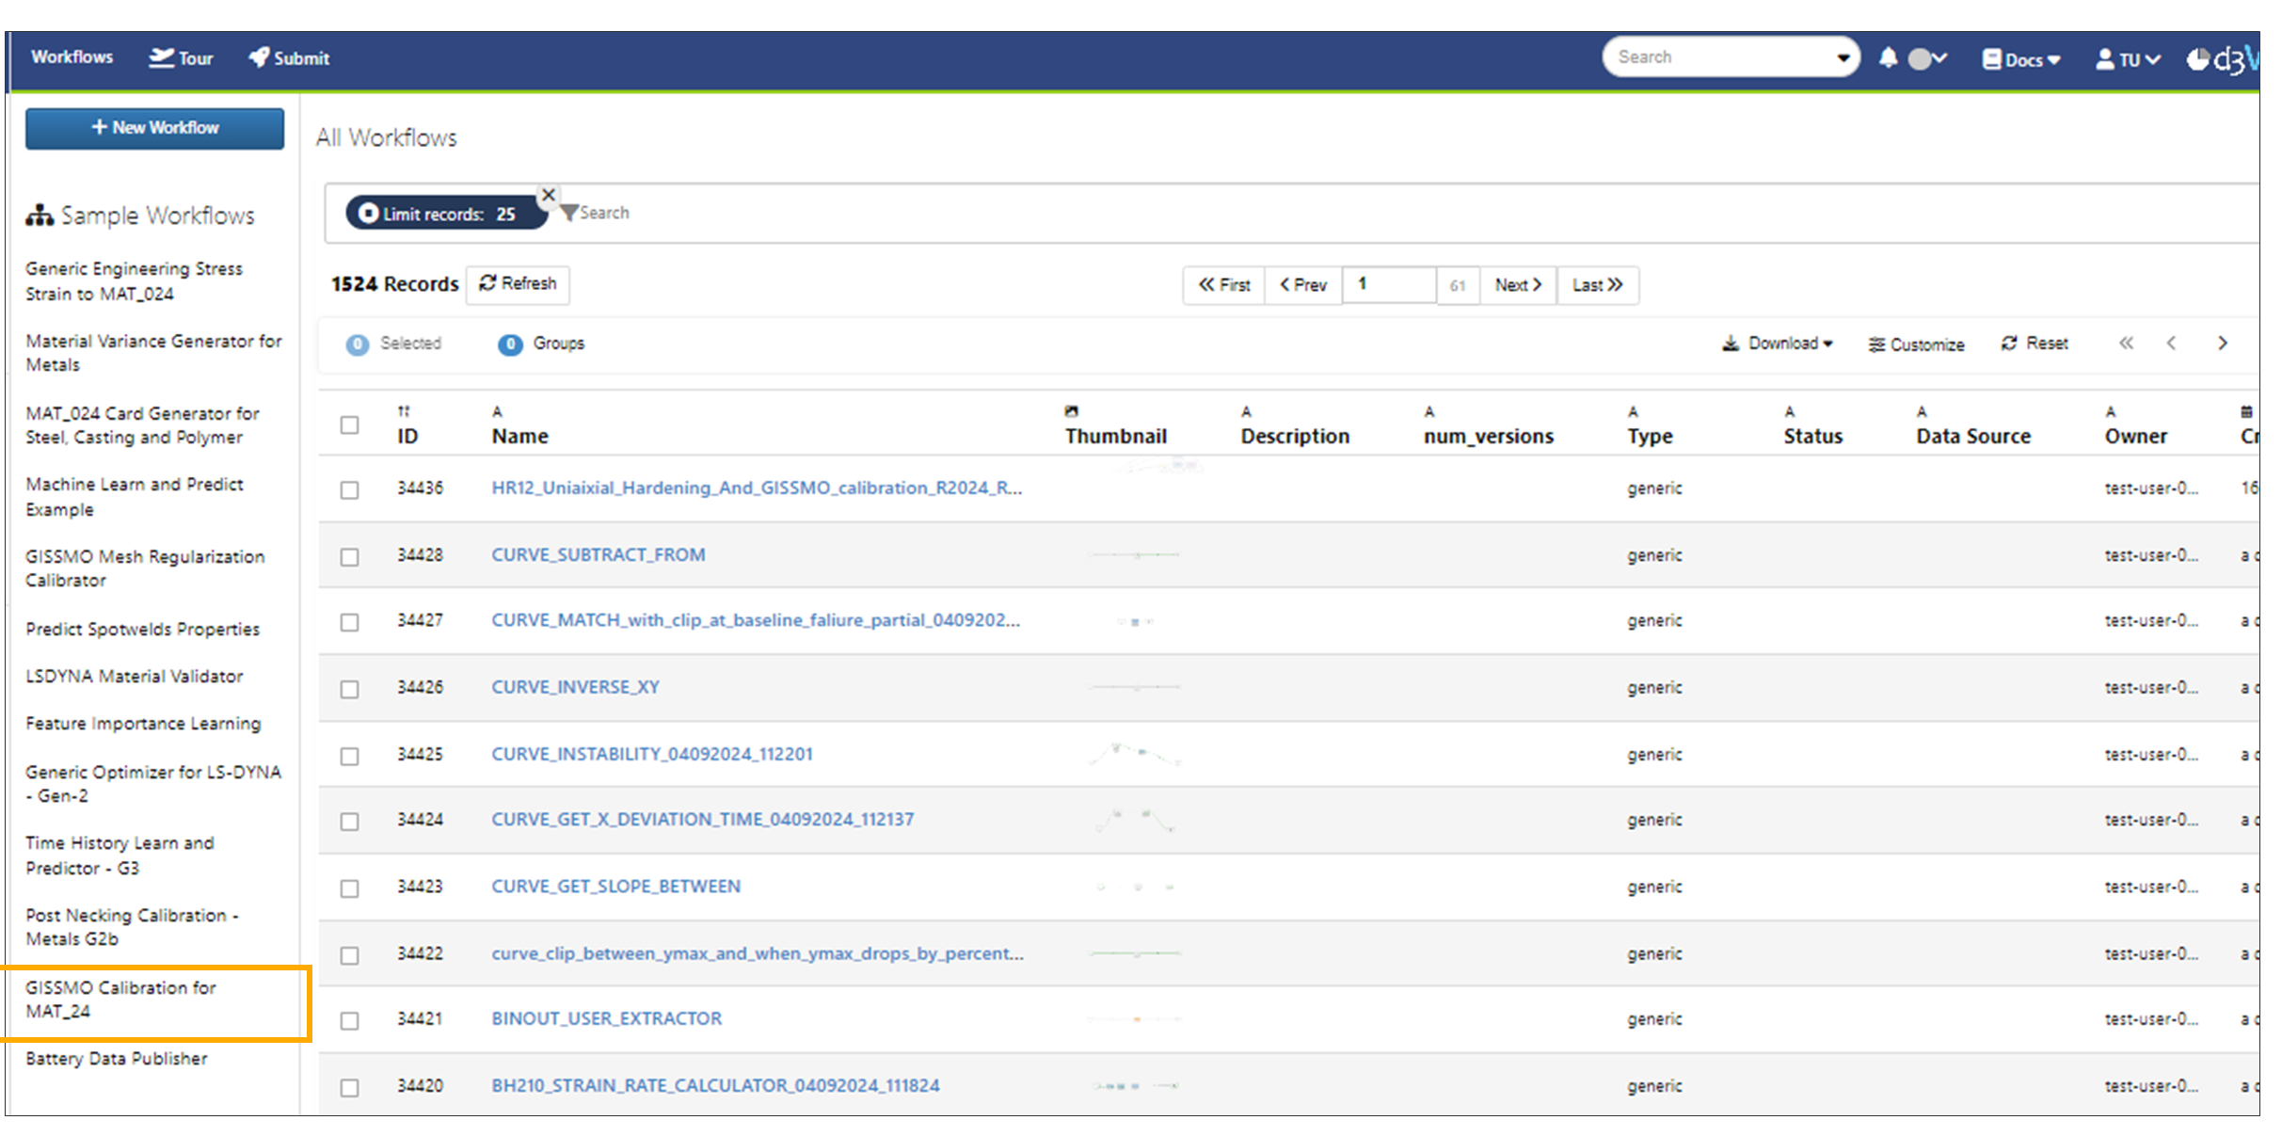2282x1136 pixels.
Task: Open the Workflows menu
Action: 72,56
